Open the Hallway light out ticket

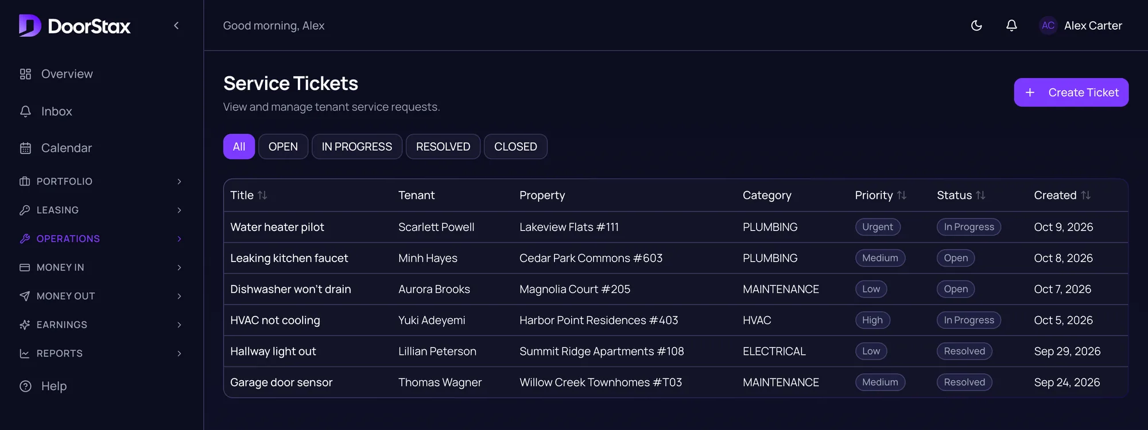click(x=273, y=351)
